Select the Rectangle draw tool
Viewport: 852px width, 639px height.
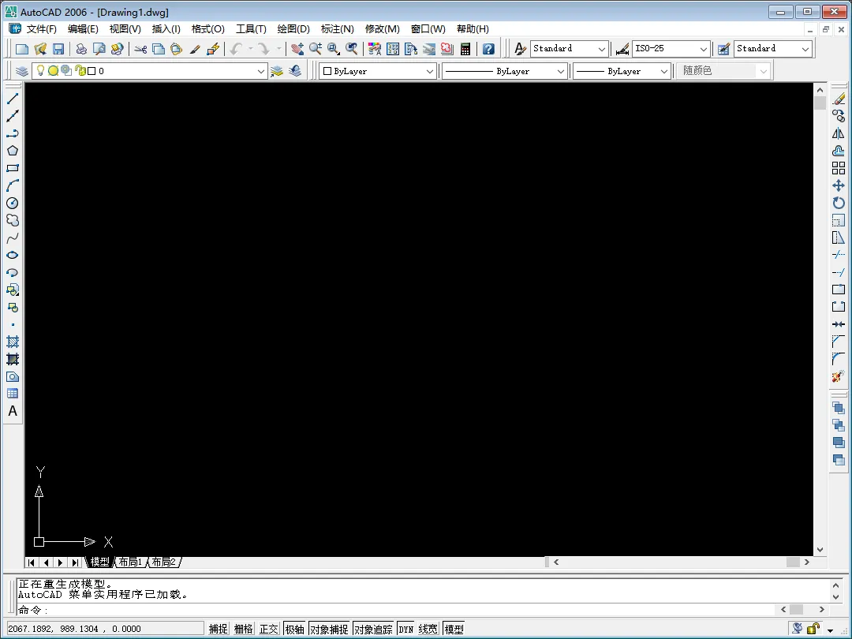point(13,168)
